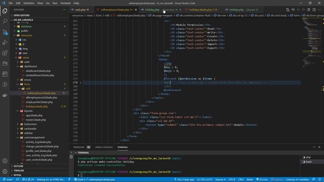Close the edilemployee.blade.php editor tab

(x=136, y=10)
